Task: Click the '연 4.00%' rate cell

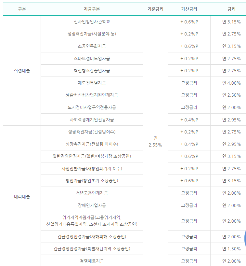Action: 231,83
